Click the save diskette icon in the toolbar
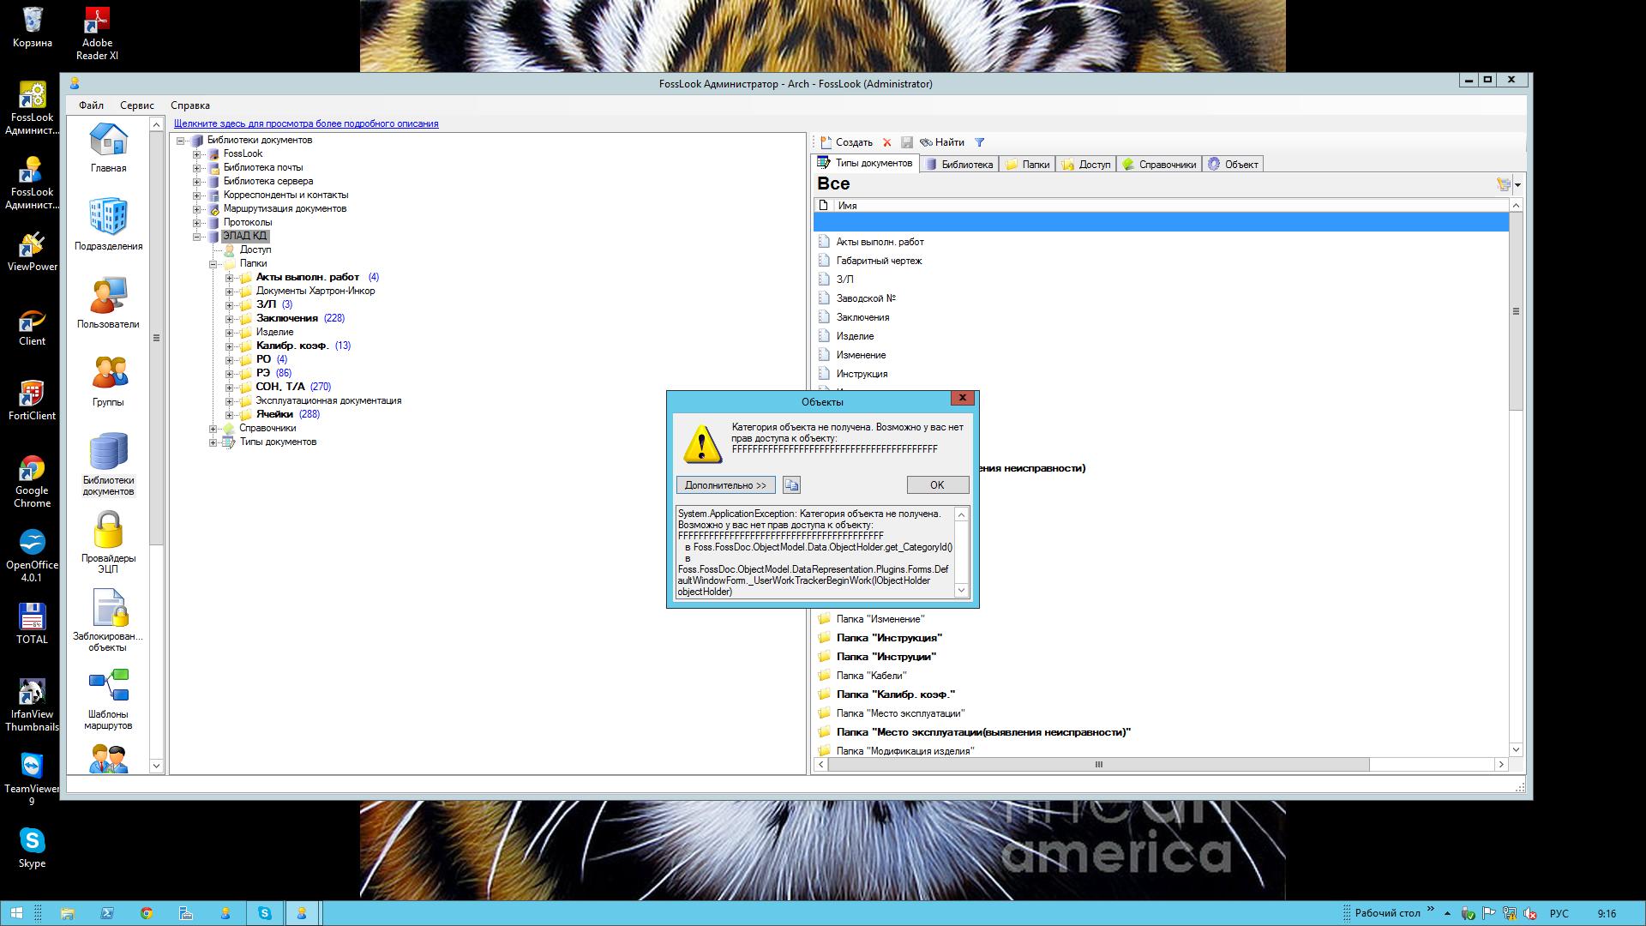This screenshot has width=1646, height=926. tap(907, 142)
